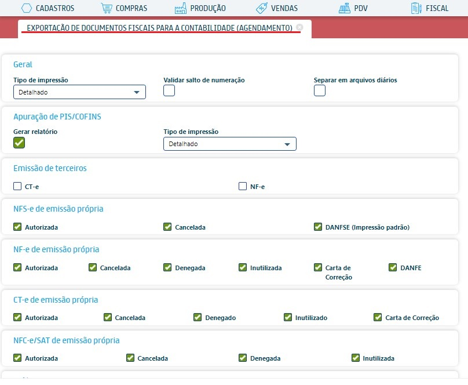Click the Produção factory icon
Screen dimensions: 468x385
(x=181, y=8)
